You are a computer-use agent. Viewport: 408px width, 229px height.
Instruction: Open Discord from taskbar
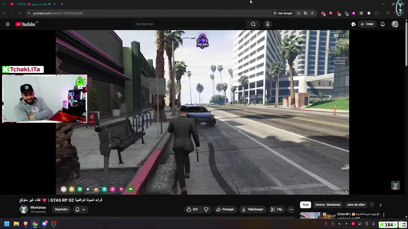pos(44,224)
